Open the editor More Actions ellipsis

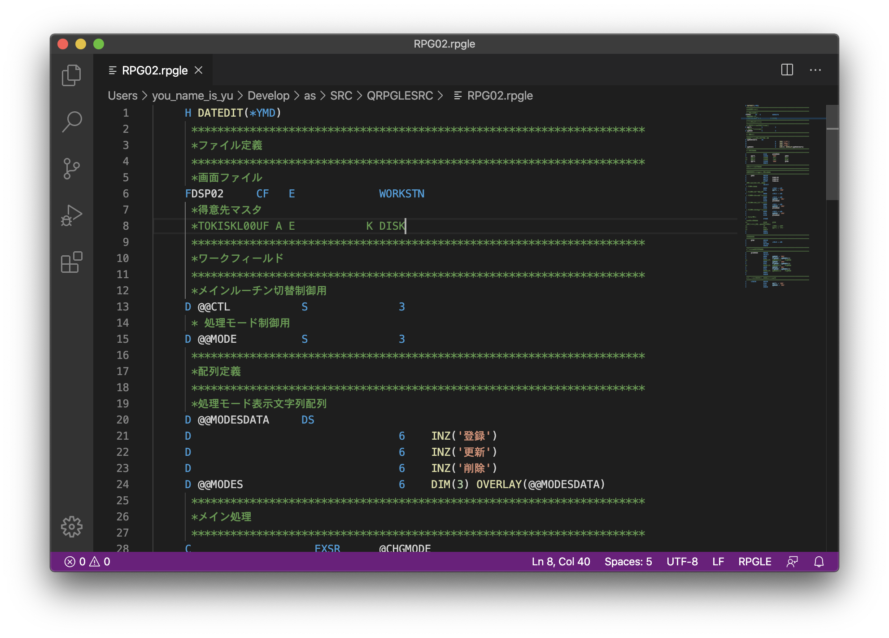click(x=815, y=70)
